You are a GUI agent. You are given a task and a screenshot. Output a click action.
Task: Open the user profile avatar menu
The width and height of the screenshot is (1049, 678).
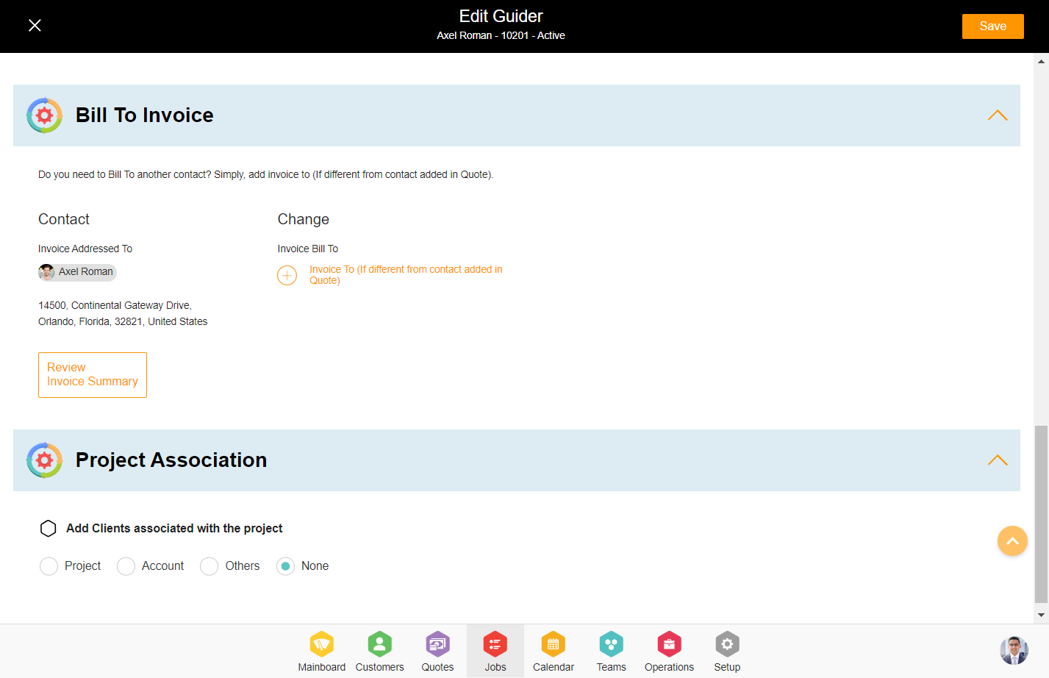pos(1014,651)
